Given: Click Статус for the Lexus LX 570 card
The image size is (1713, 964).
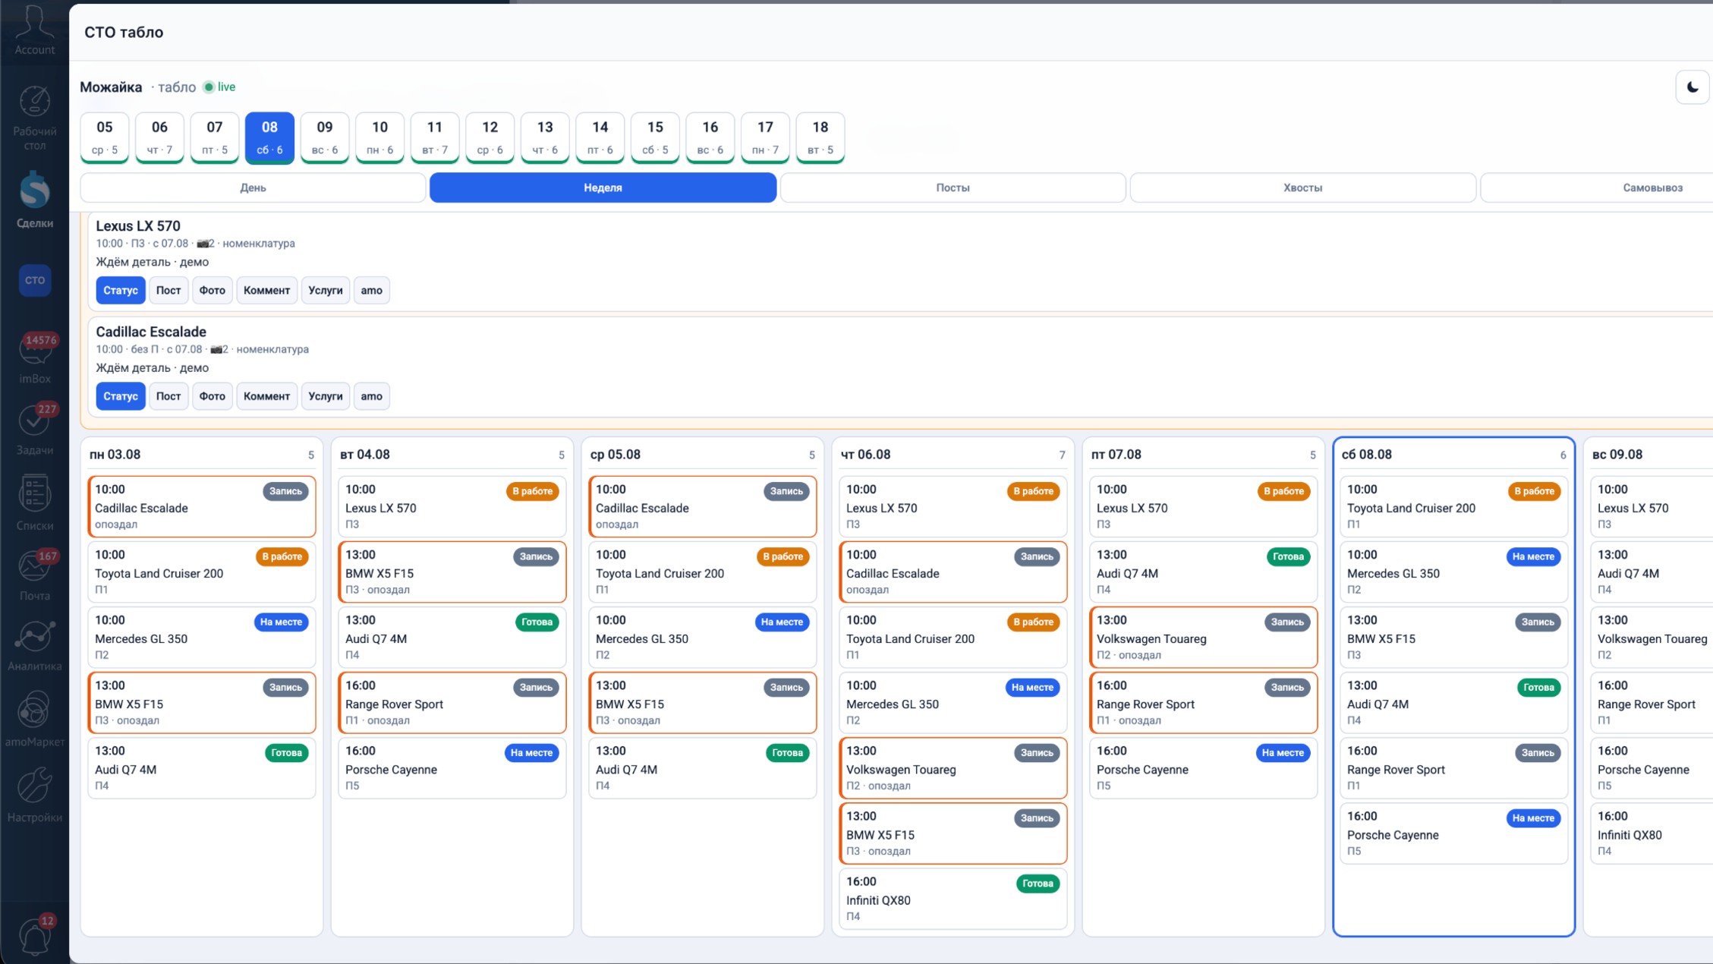Looking at the screenshot, I should click(121, 290).
